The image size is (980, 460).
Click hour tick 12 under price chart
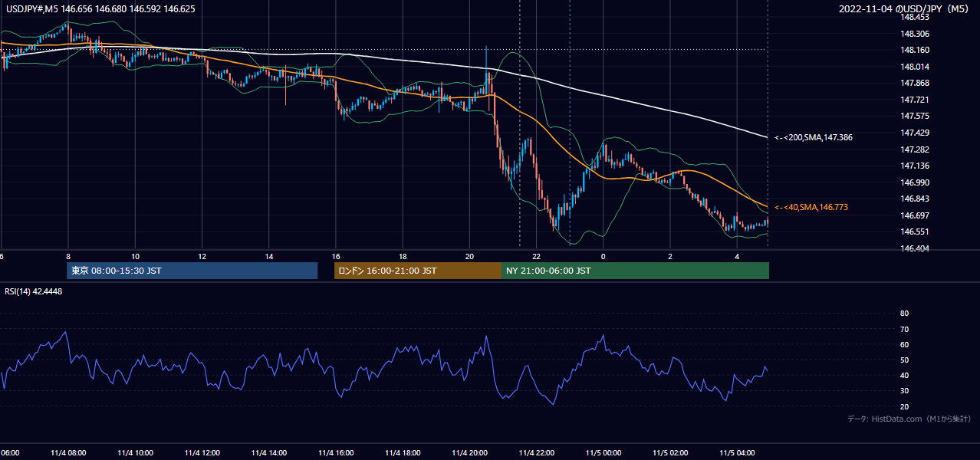point(202,256)
